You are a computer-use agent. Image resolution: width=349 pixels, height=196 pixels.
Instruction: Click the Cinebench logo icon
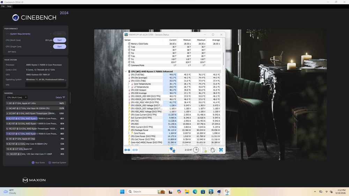coord(16,17)
